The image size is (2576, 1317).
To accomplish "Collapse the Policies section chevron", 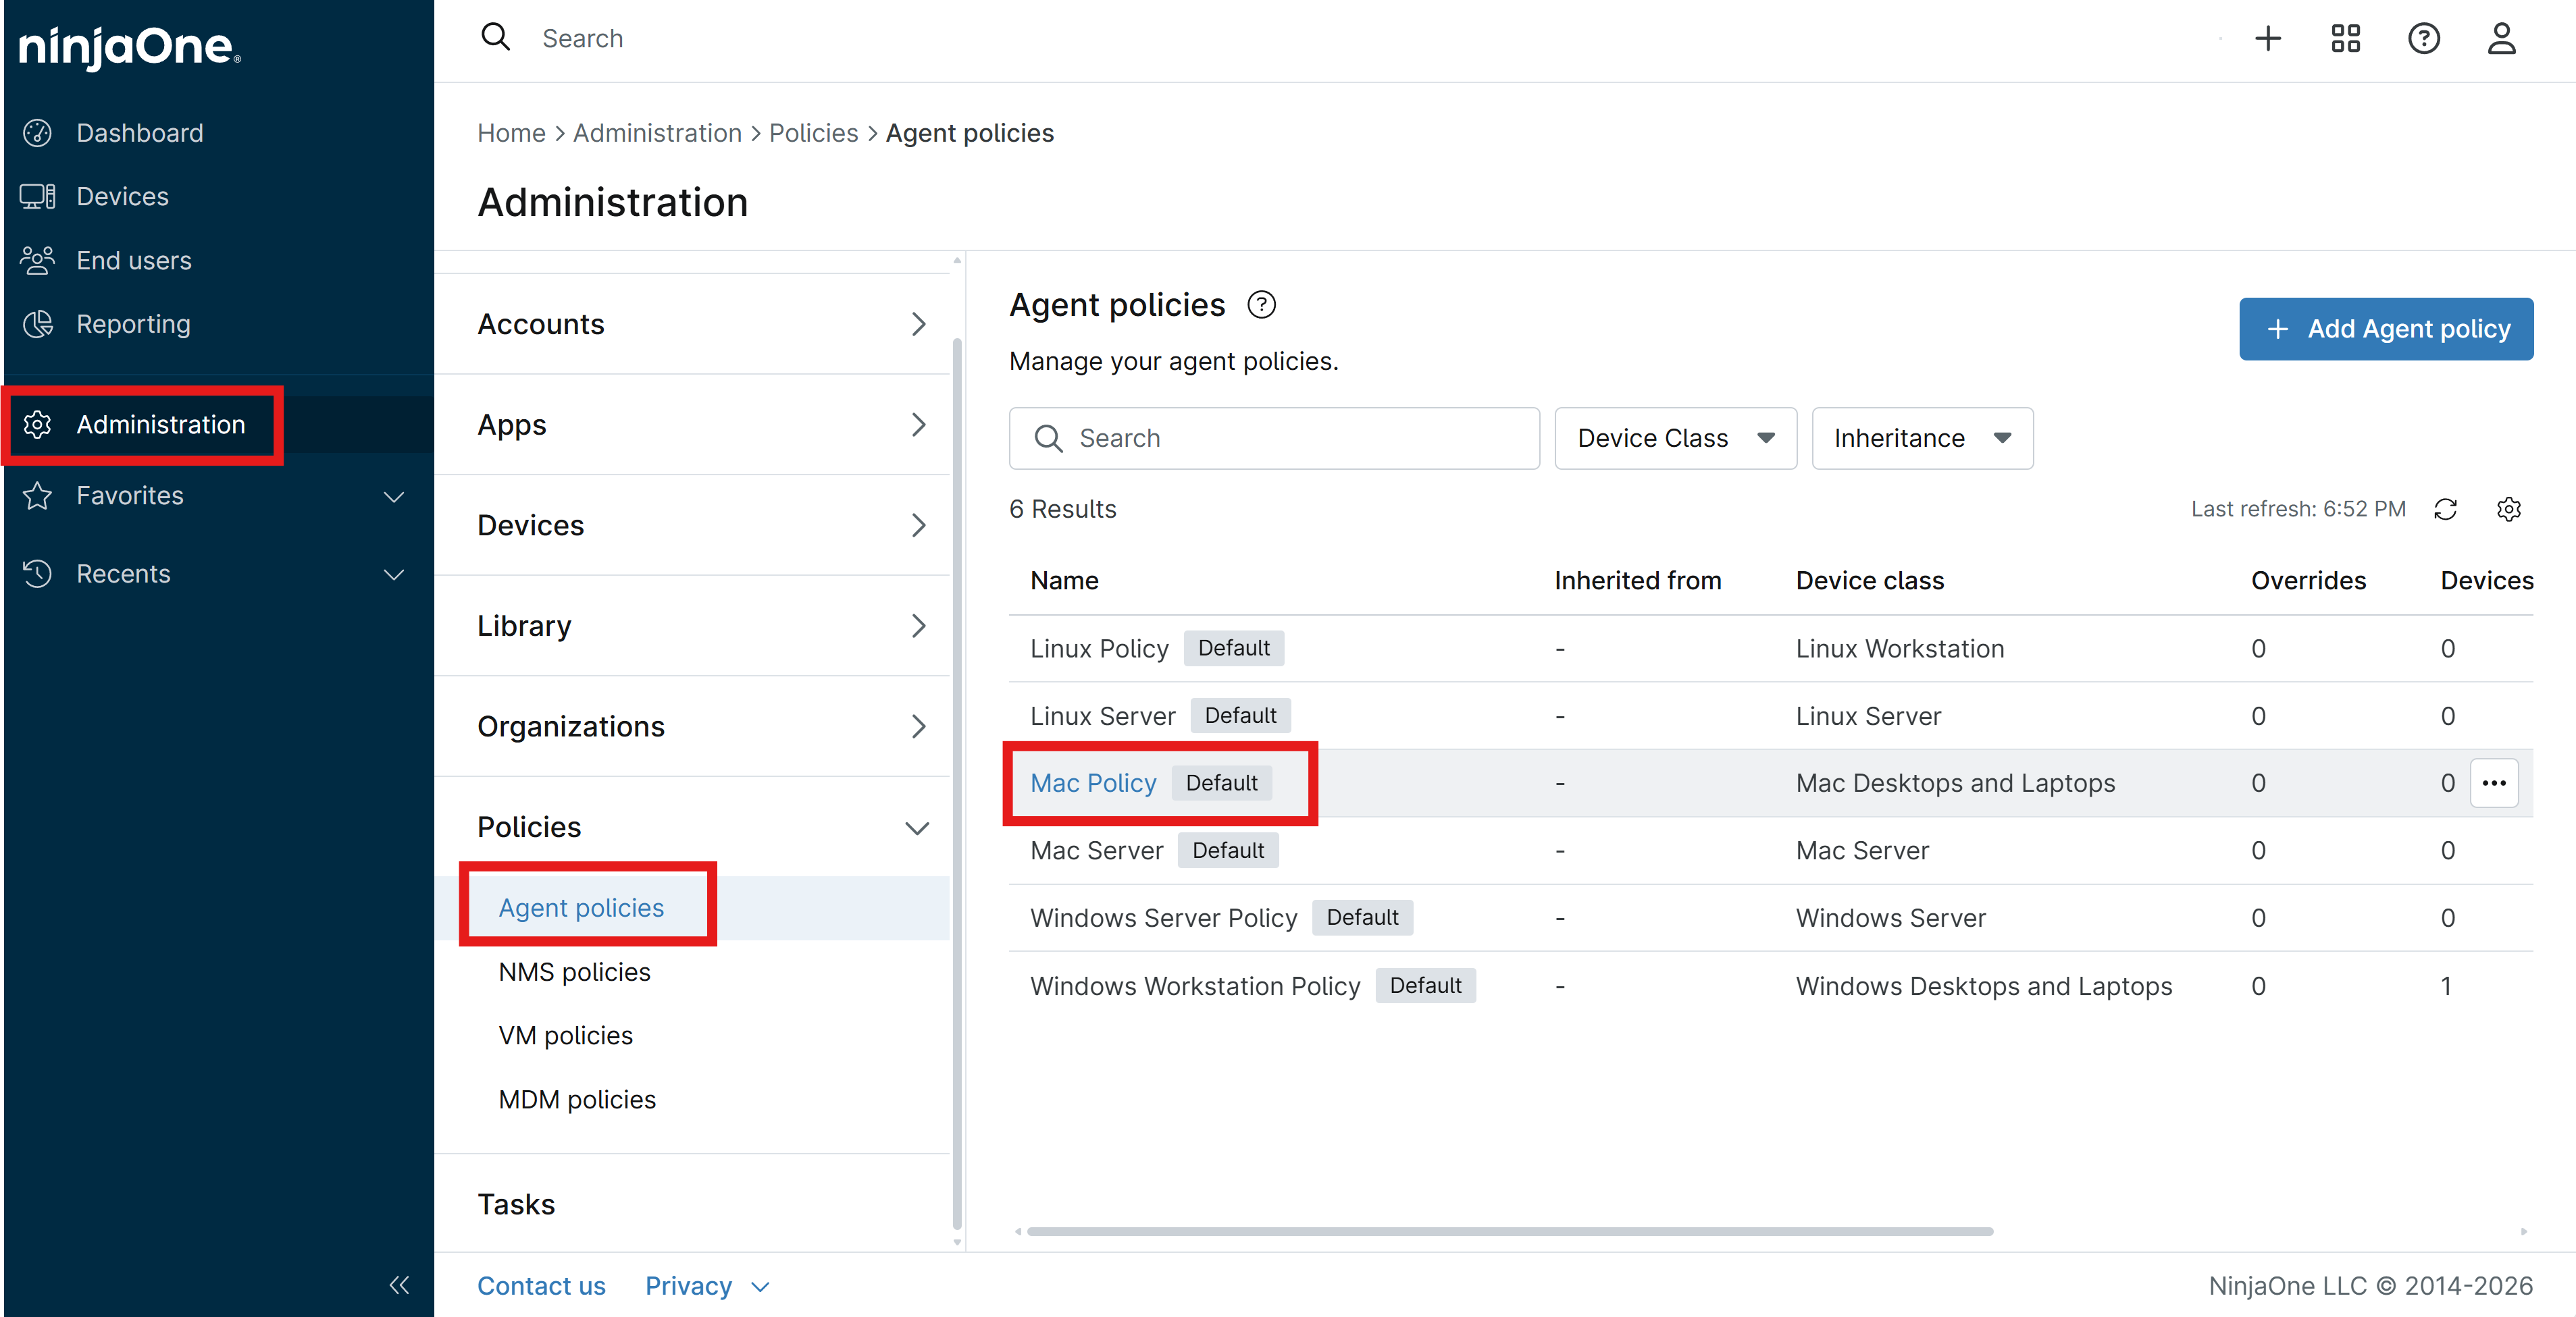I will (x=917, y=828).
